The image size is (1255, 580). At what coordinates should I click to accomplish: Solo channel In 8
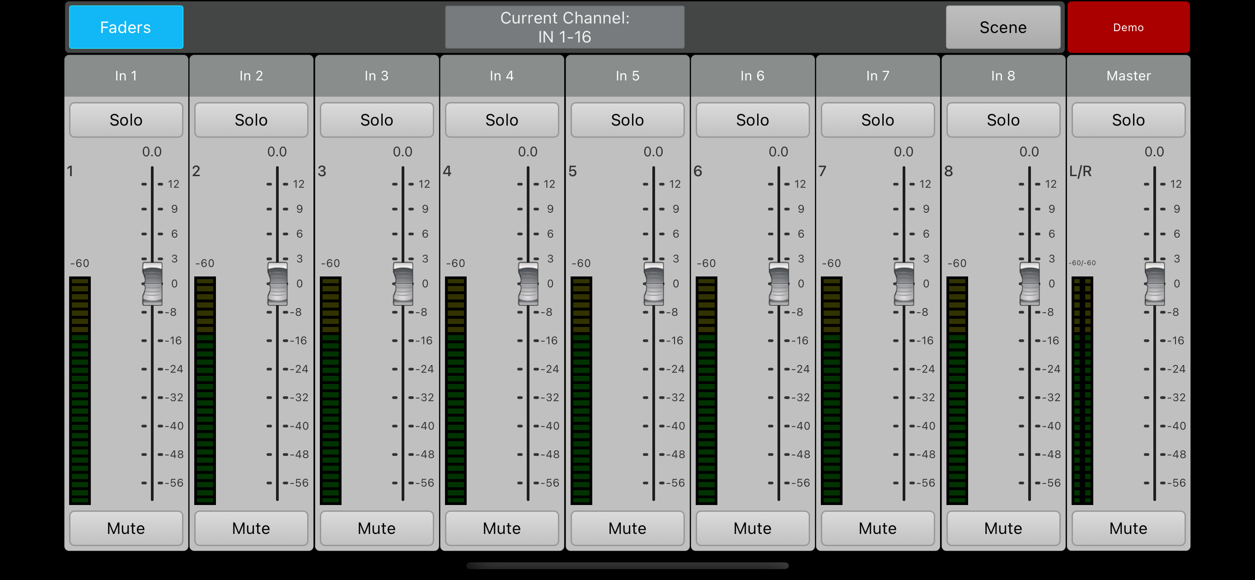pyautogui.click(x=1003, y=120)
